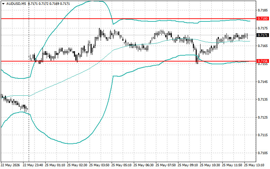Select the 25 May 06:30 time label
This screenshot has width=270, height=169.
pos(143,165)
